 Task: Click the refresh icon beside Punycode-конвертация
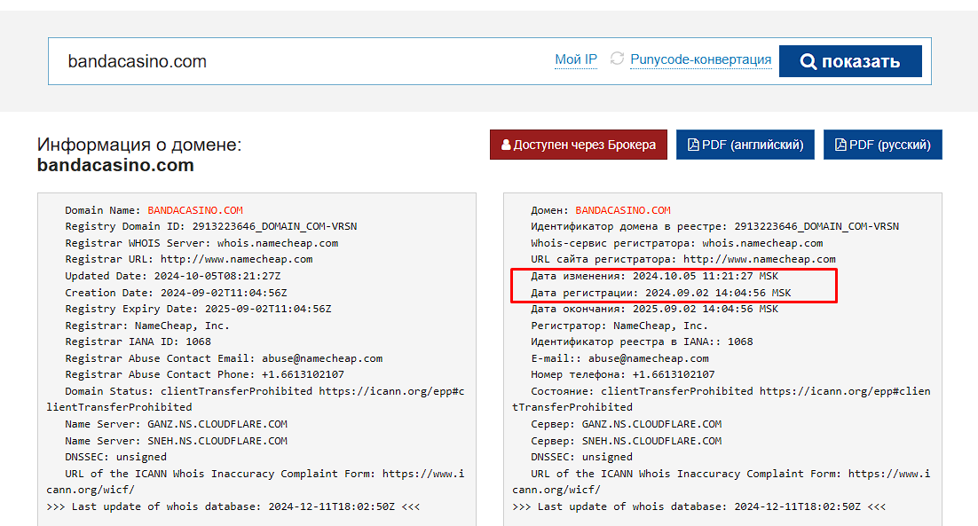tap(617, 59)
